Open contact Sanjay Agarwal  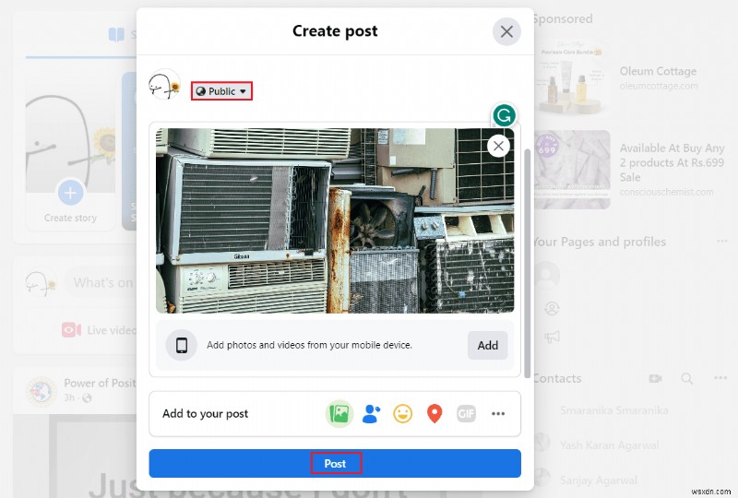tap(598, 480)
